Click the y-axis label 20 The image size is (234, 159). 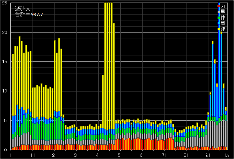[x=5, y=33]
